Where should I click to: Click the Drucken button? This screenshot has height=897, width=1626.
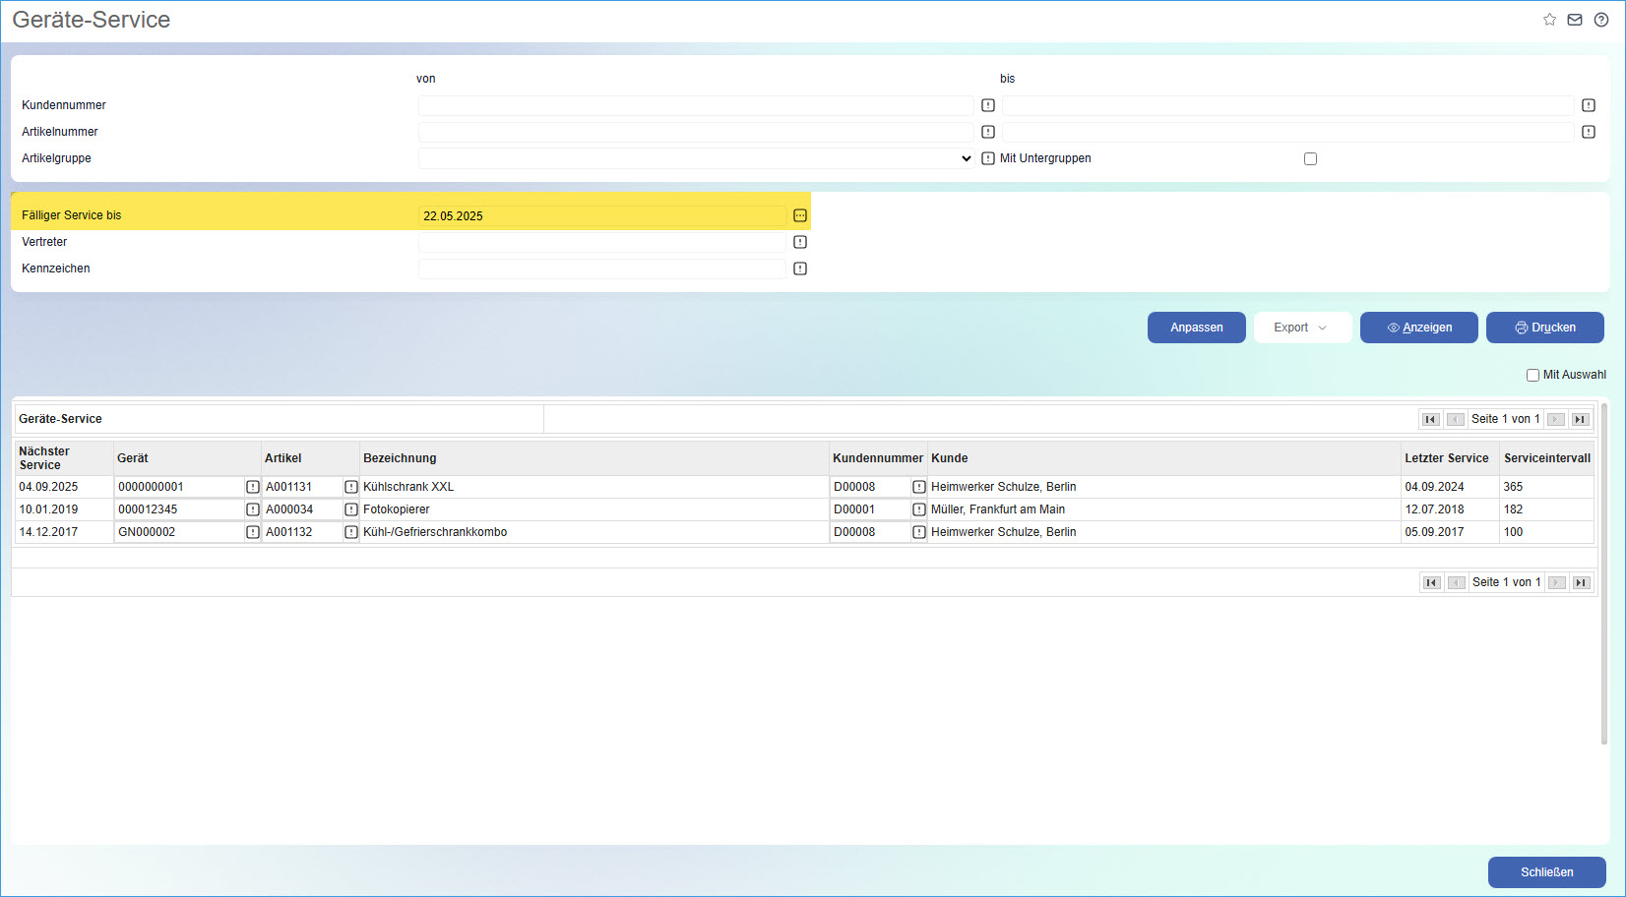tap(1544, 328)
